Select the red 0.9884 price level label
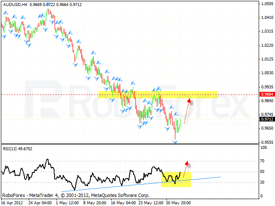 click(267, 94)
